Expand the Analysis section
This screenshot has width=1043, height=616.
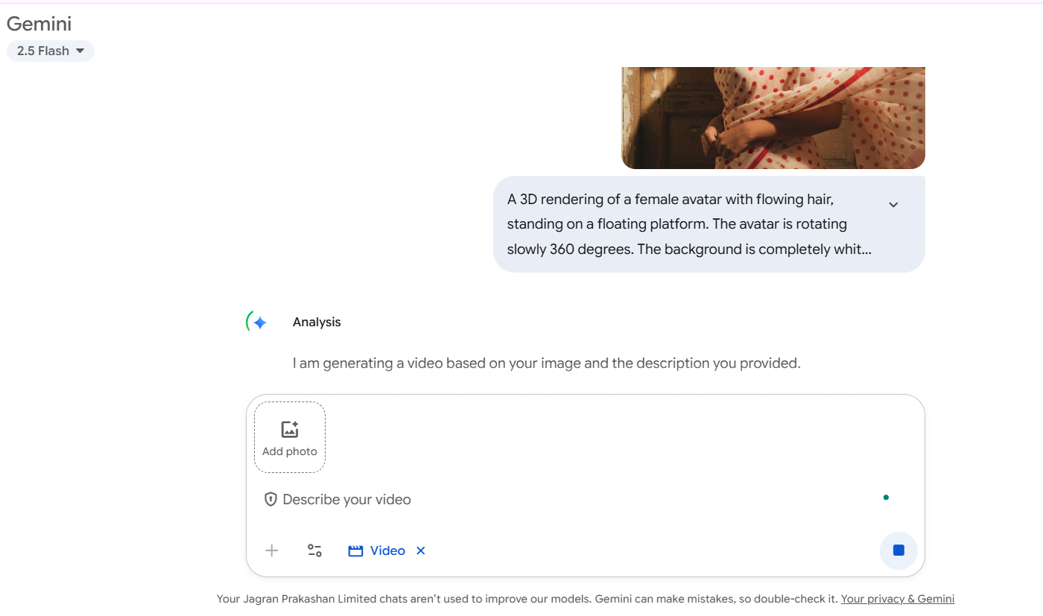pos(317,322)
